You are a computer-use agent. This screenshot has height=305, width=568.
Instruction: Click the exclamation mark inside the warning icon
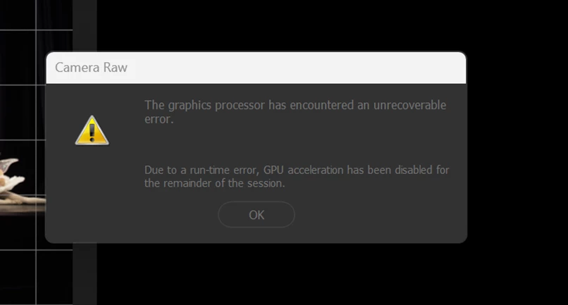92,133
